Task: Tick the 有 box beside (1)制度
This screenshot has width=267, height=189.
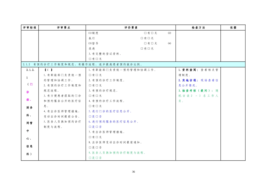Action: click(x=145, y=33)
